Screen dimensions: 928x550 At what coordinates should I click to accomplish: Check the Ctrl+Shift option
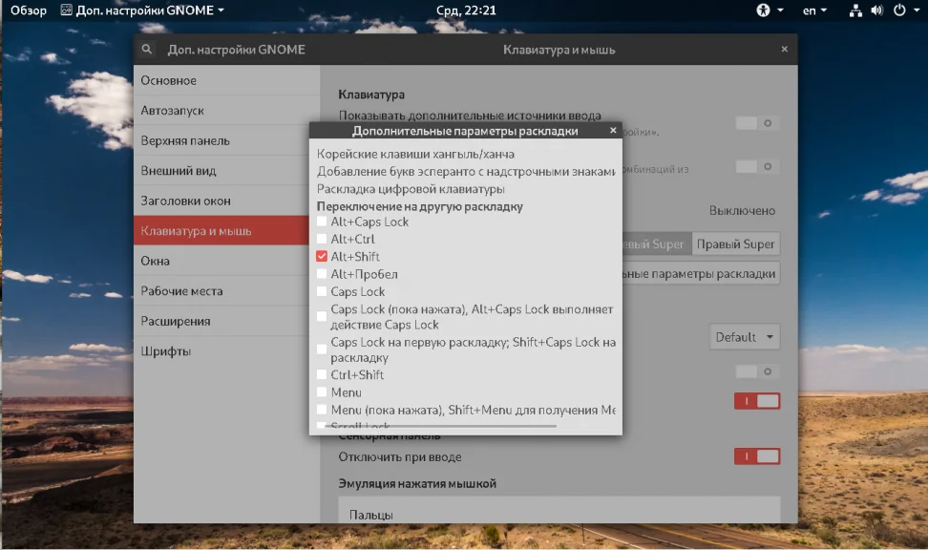click(322, 374)
